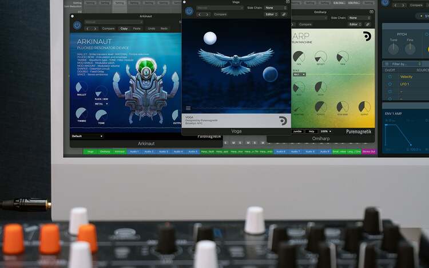The width and height of the screenshot is (429, 268).
Task: Click the white moon orb in Voga
Action: coord(210,38)
